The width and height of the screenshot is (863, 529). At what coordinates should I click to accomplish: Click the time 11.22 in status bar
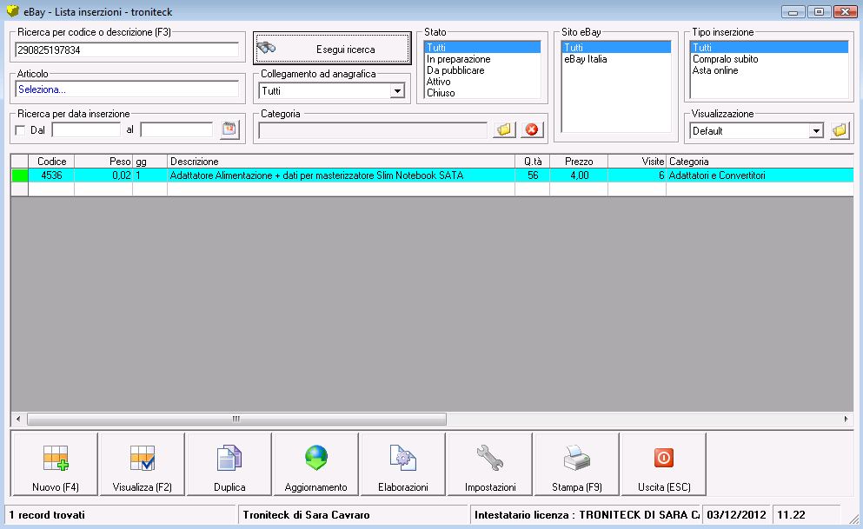coord(791,515)
